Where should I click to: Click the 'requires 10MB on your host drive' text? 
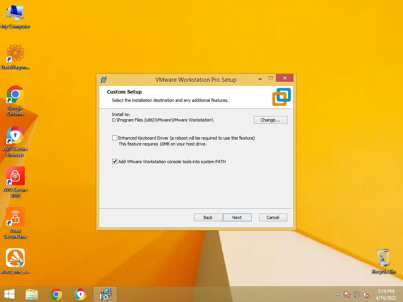tap(163, 144)
